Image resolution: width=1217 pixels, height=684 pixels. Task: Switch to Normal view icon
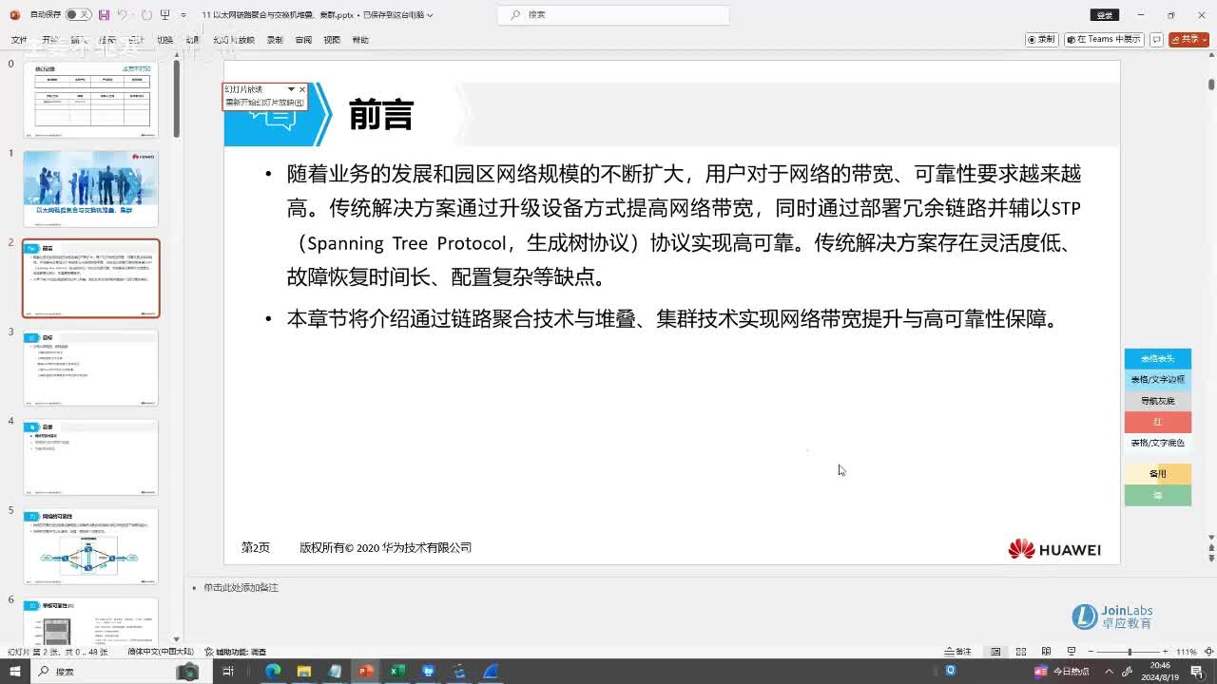[995, 652]
